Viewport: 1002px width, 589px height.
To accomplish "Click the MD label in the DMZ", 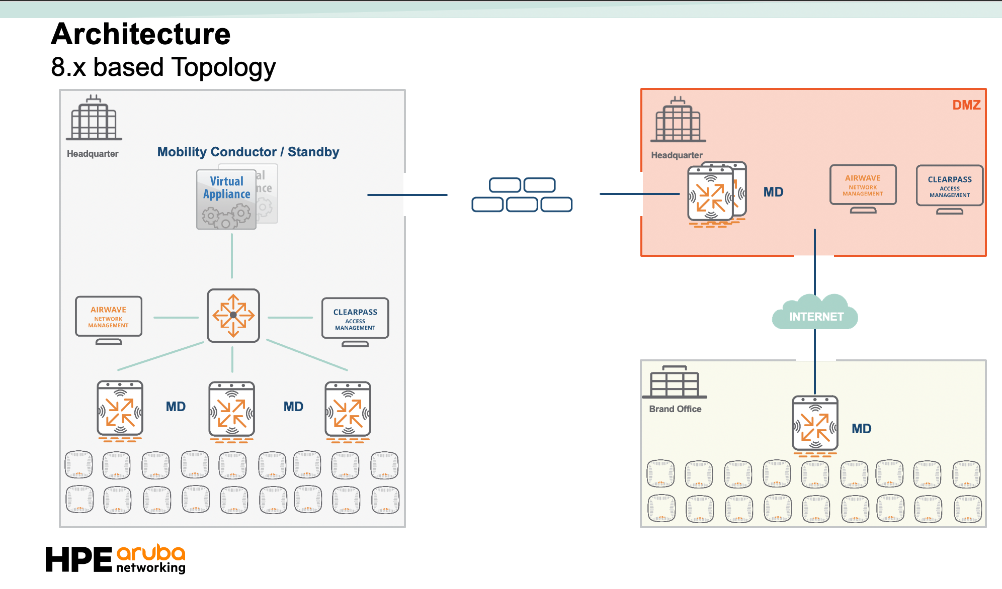I will point(773,192).
